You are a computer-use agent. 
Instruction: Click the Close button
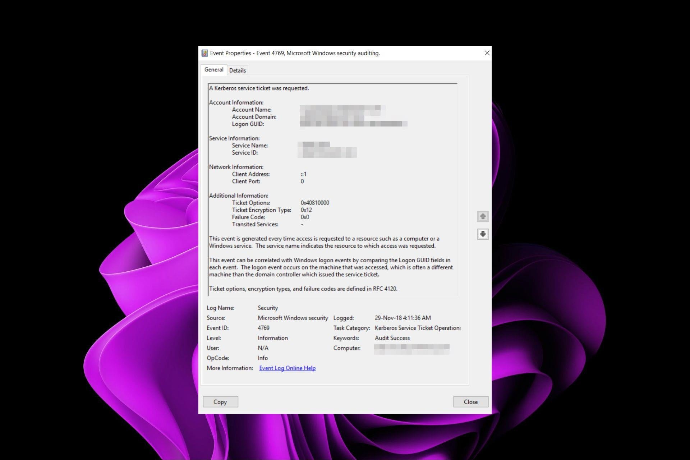point(471,402)
